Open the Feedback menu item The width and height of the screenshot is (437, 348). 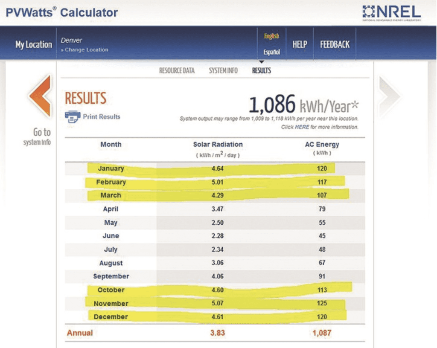335,44
